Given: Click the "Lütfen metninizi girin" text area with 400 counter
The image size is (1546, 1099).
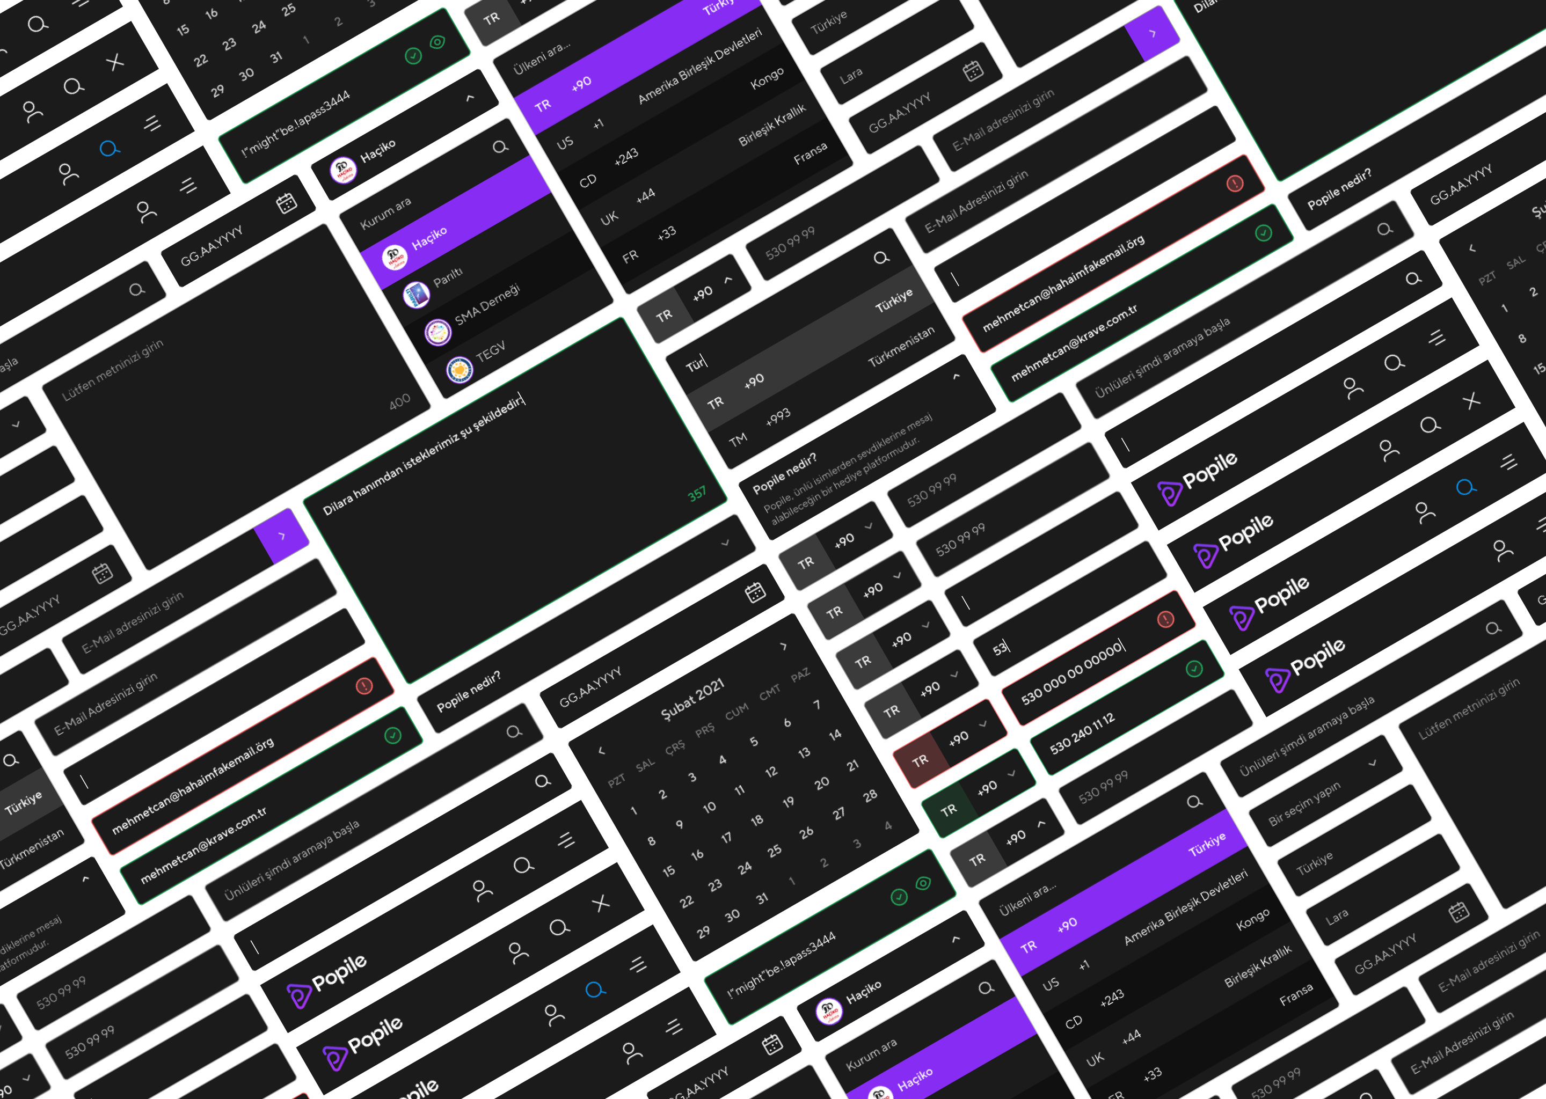Looking at the screenshot, I should pyautogui.click(x=236, y=397).
